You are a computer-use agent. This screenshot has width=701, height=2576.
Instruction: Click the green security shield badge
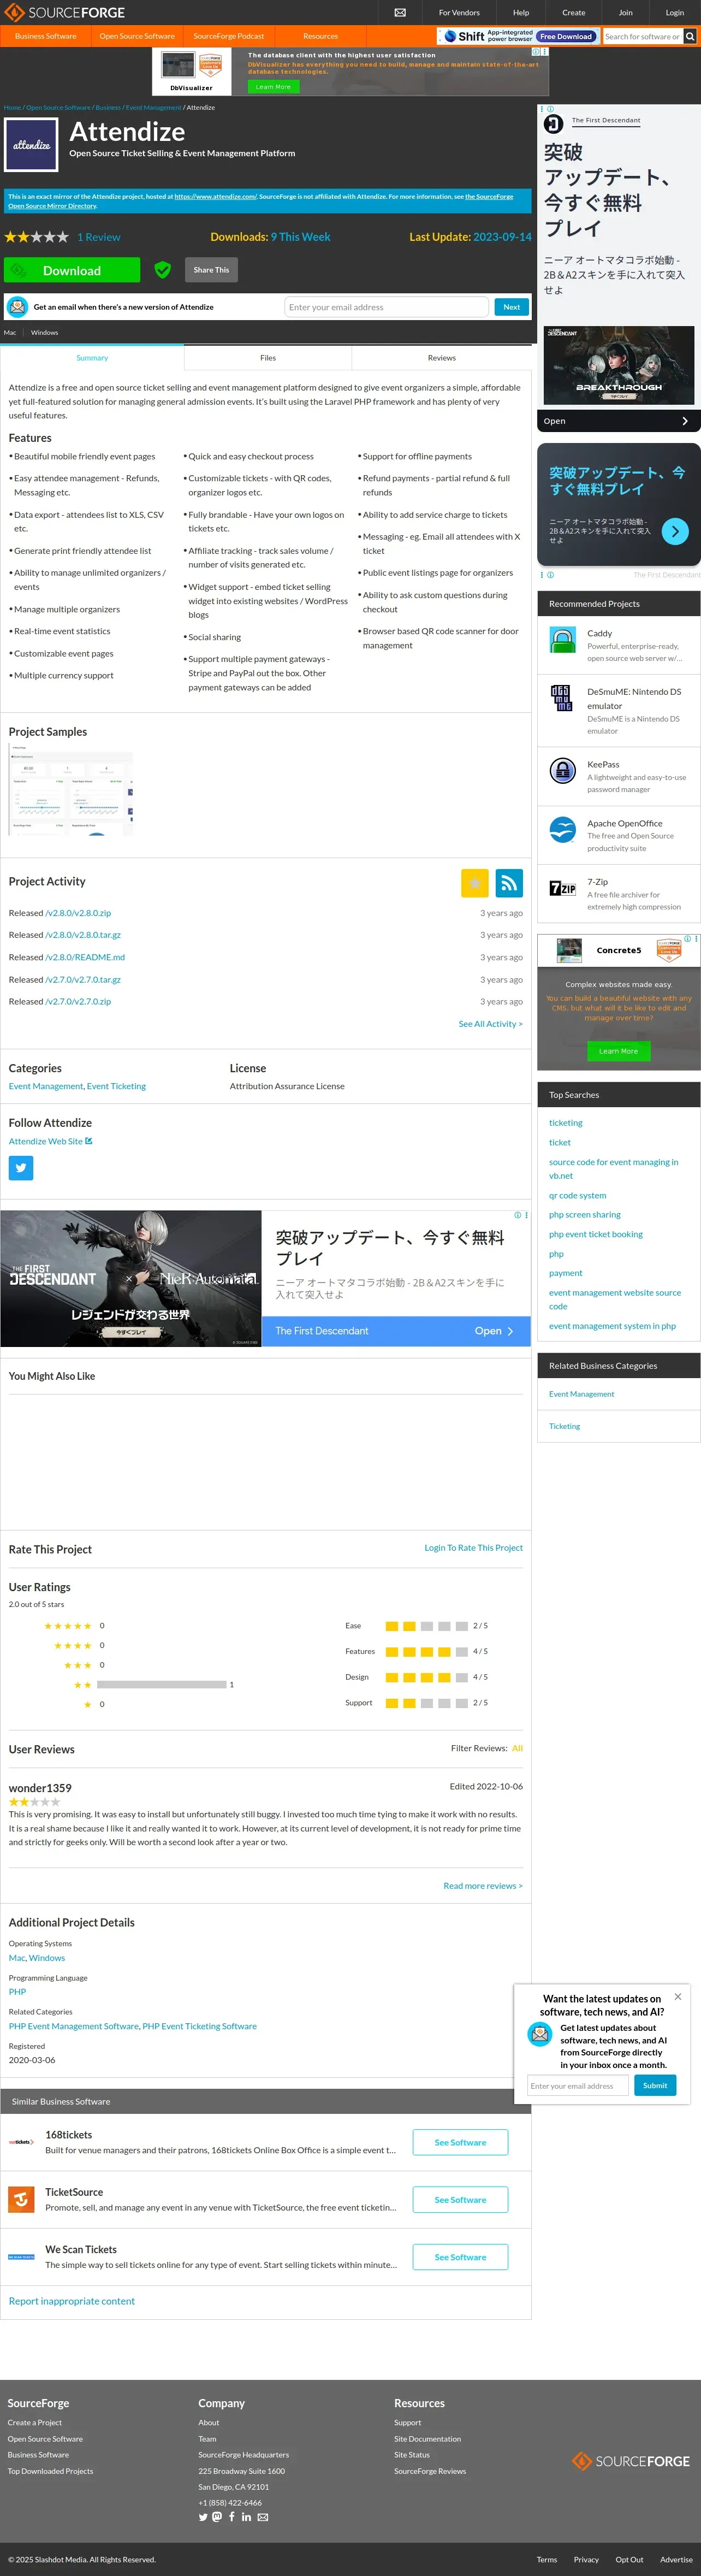163,270
